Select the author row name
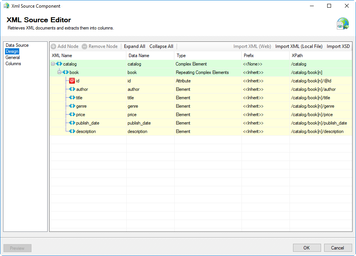The image size is (356, 256). 82,89
